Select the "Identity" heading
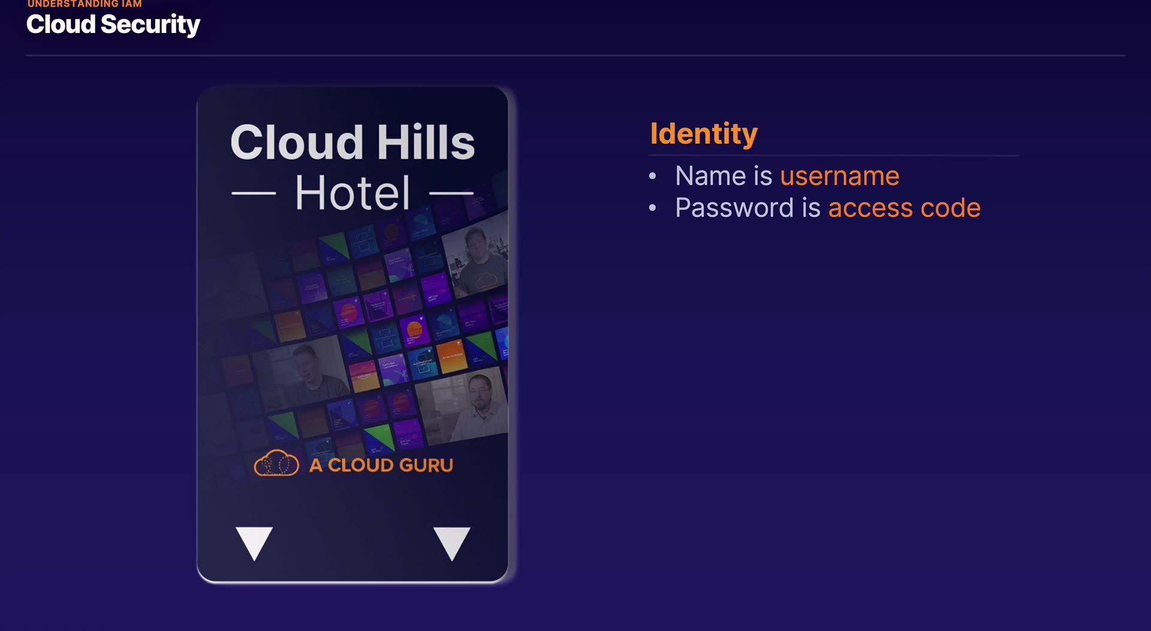Screen dimensions: 1151x631 point(704,134)
